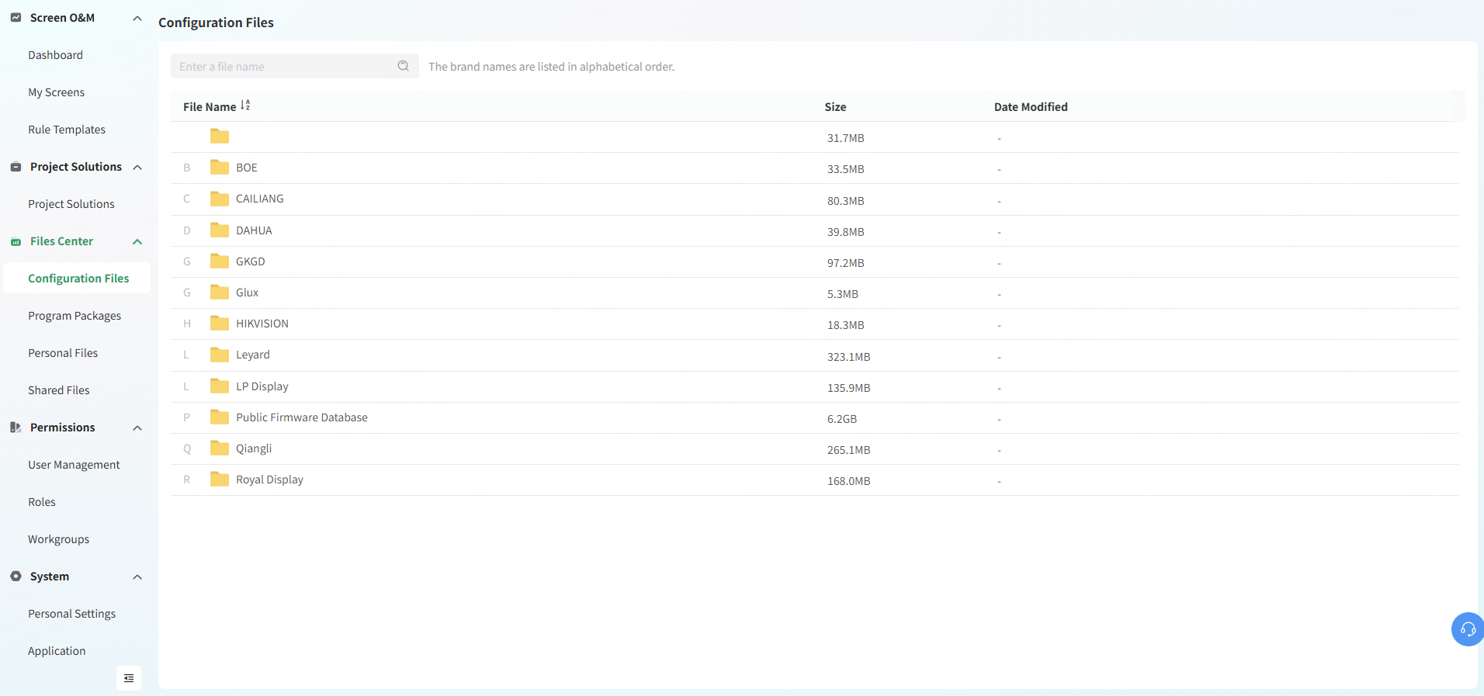This screenshot has width=1484, height=696.
Task: Collapse the Project Solutions section chevron
Action: (x=137, y=167)
